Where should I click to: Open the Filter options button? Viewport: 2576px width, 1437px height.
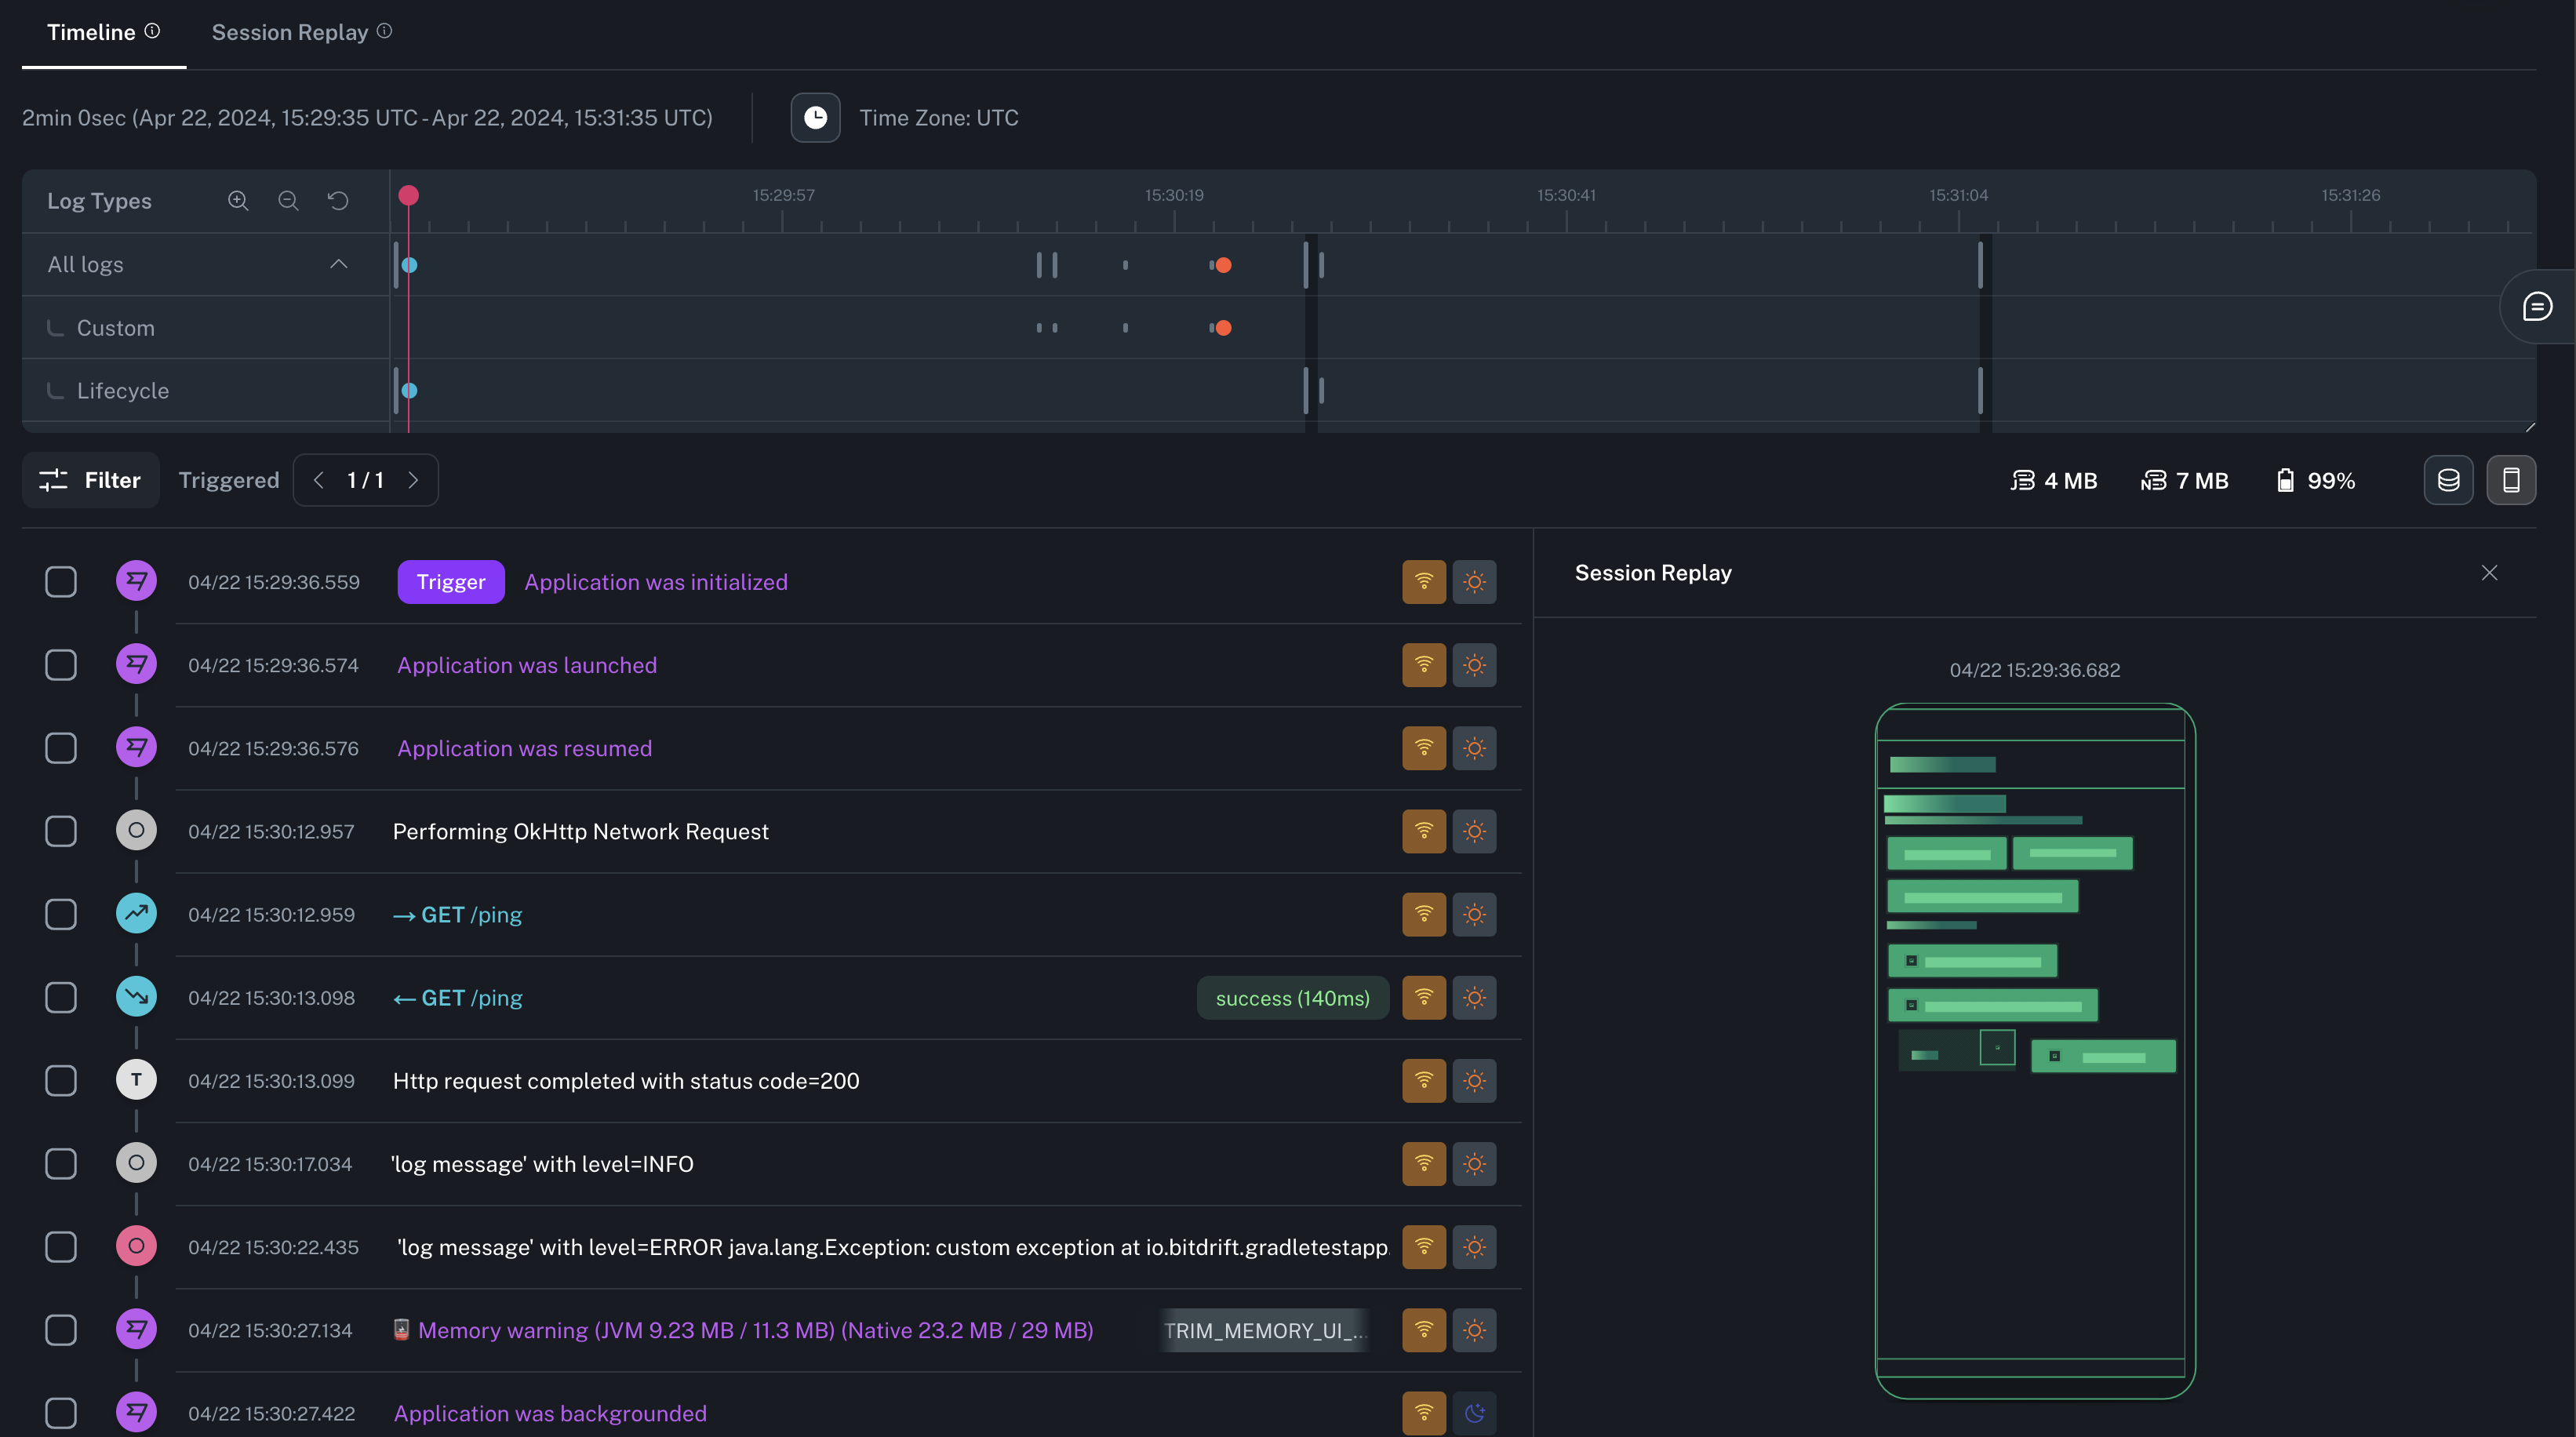pos(91,481)
